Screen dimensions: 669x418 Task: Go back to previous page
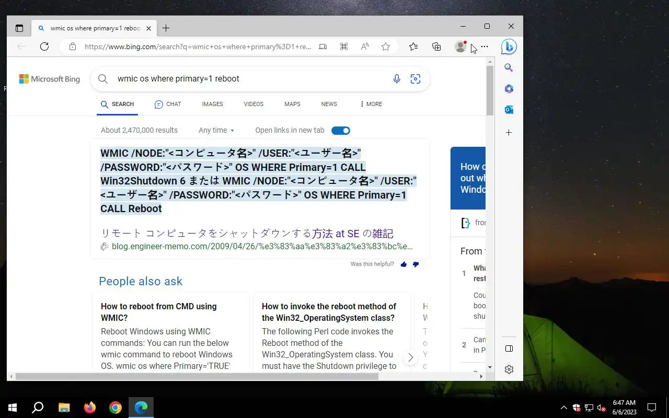point(21,47)
